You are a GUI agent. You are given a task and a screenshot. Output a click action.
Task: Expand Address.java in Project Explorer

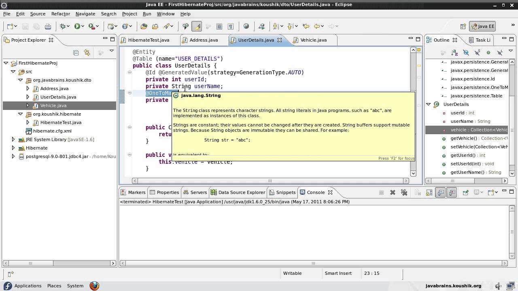tap(28, 89)
